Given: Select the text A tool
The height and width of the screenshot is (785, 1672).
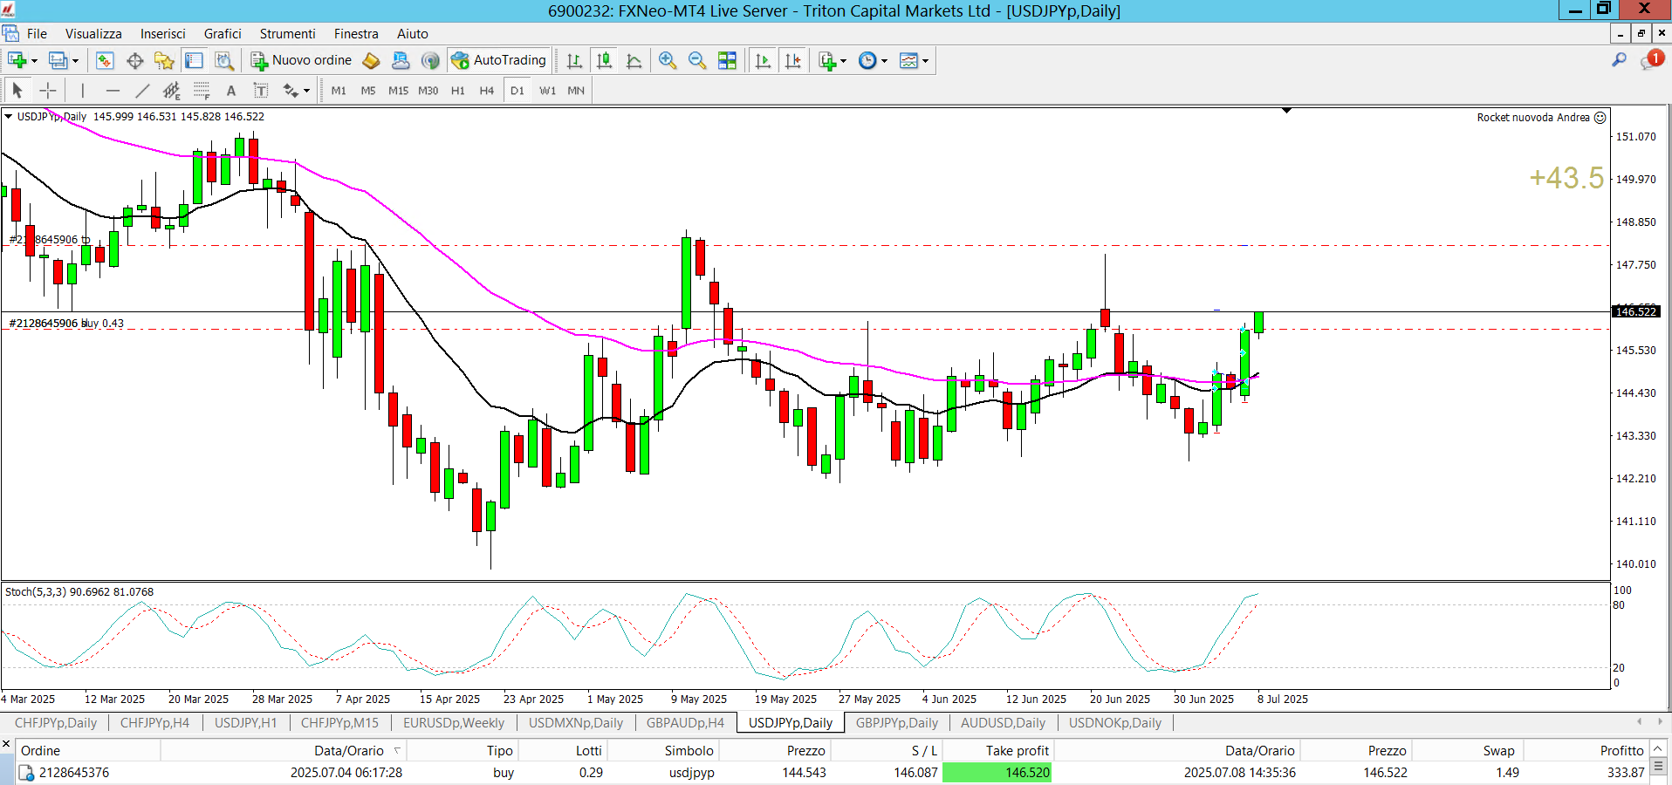Looking at the screenshot, I should point(231,90).
